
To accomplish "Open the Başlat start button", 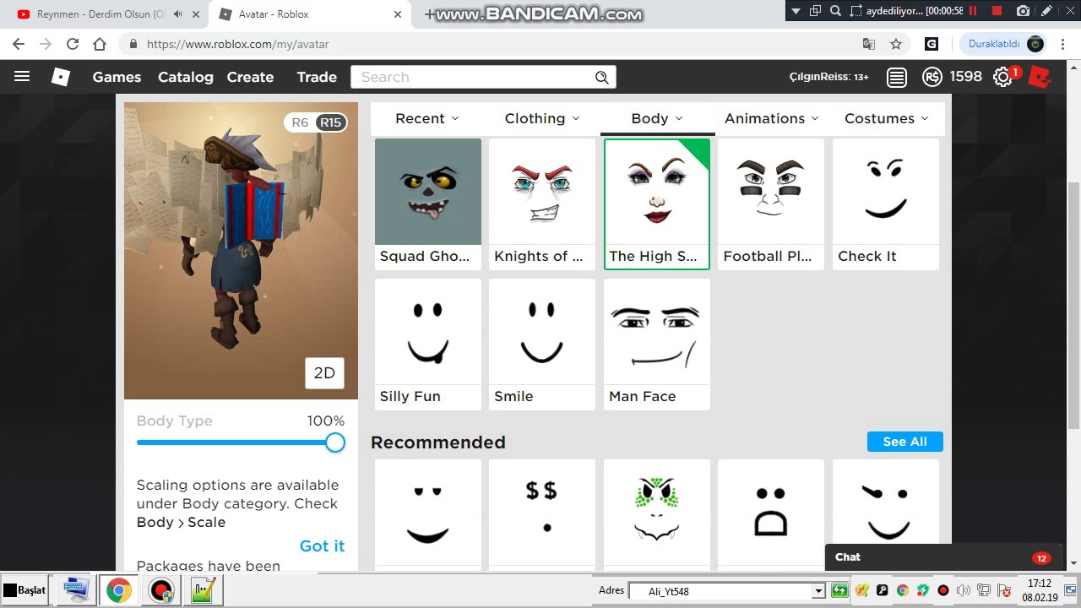I will pos(24,590).
